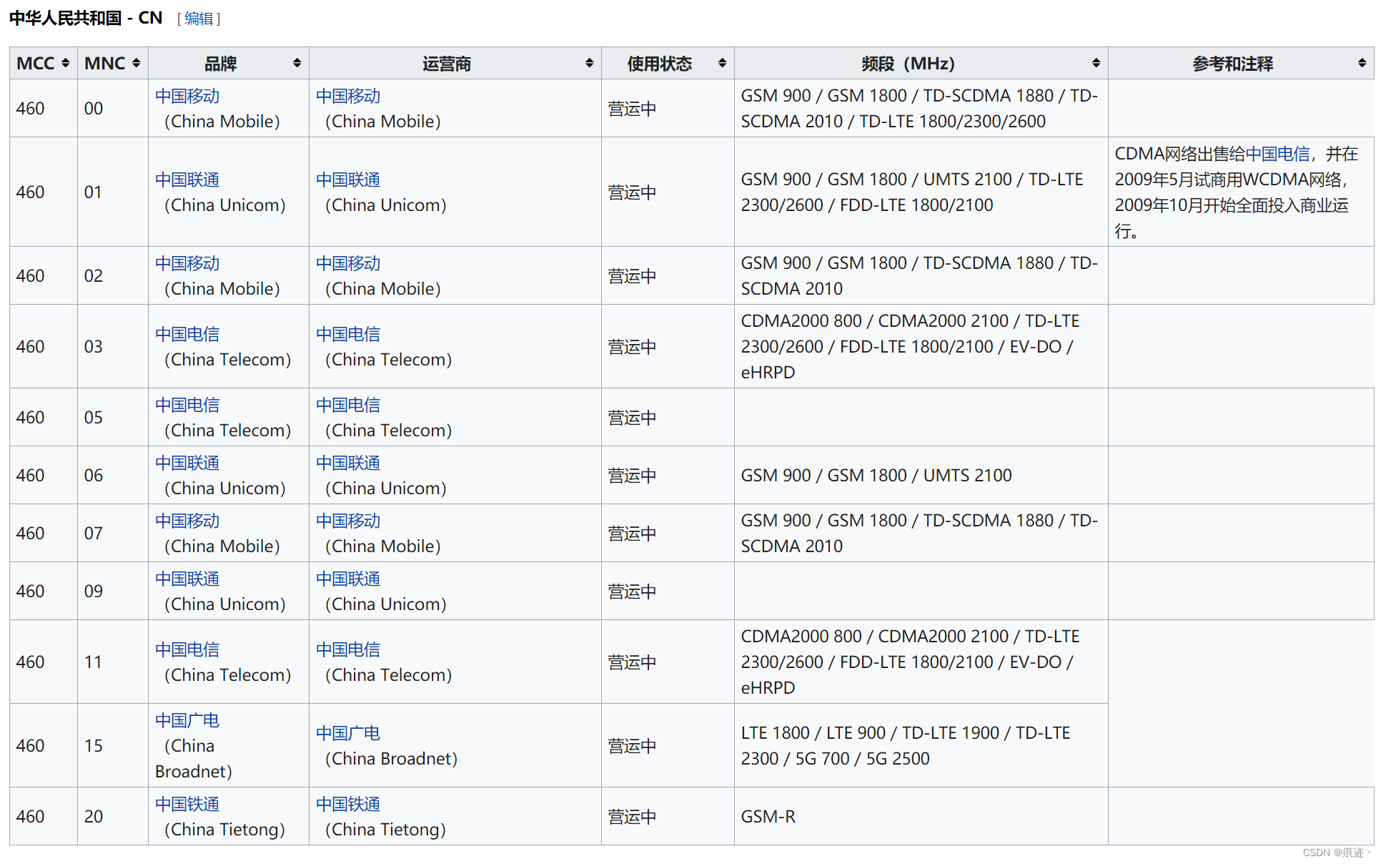Open the 中国移动 brand link in row MNC 00

187,96
